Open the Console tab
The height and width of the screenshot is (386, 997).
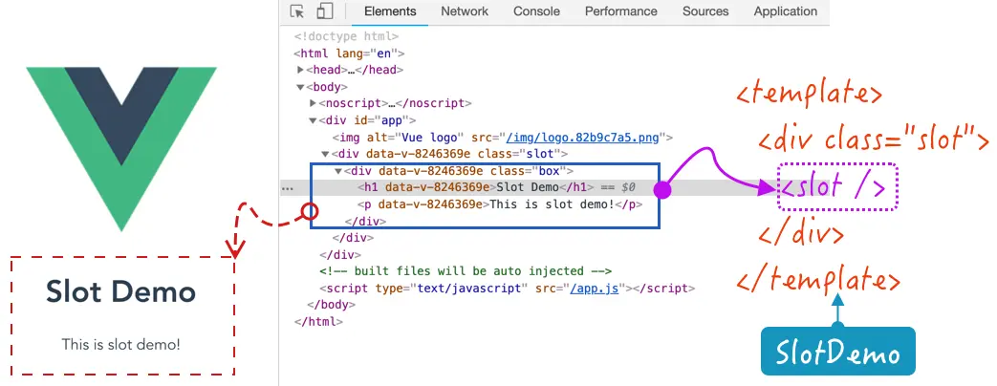(536, 11)
